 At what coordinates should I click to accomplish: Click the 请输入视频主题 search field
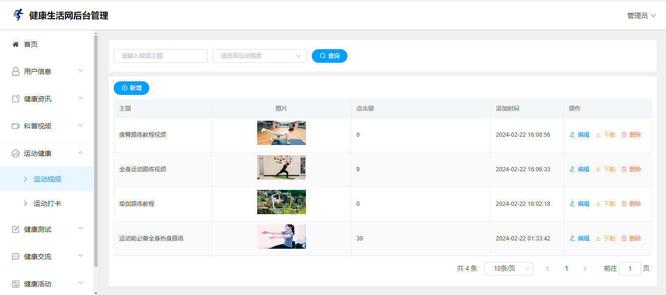161,56
